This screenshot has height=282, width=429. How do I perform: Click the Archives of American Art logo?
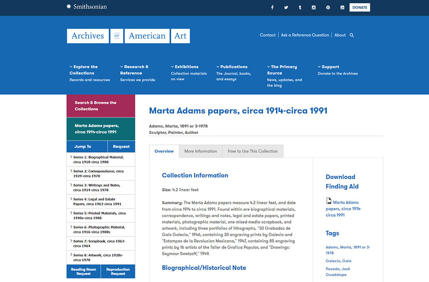point(128,36)
